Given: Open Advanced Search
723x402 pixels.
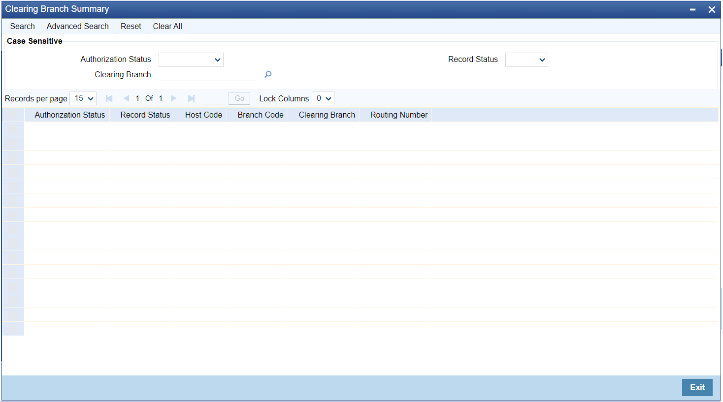Looking at the screenshot, I should (78, 27).
